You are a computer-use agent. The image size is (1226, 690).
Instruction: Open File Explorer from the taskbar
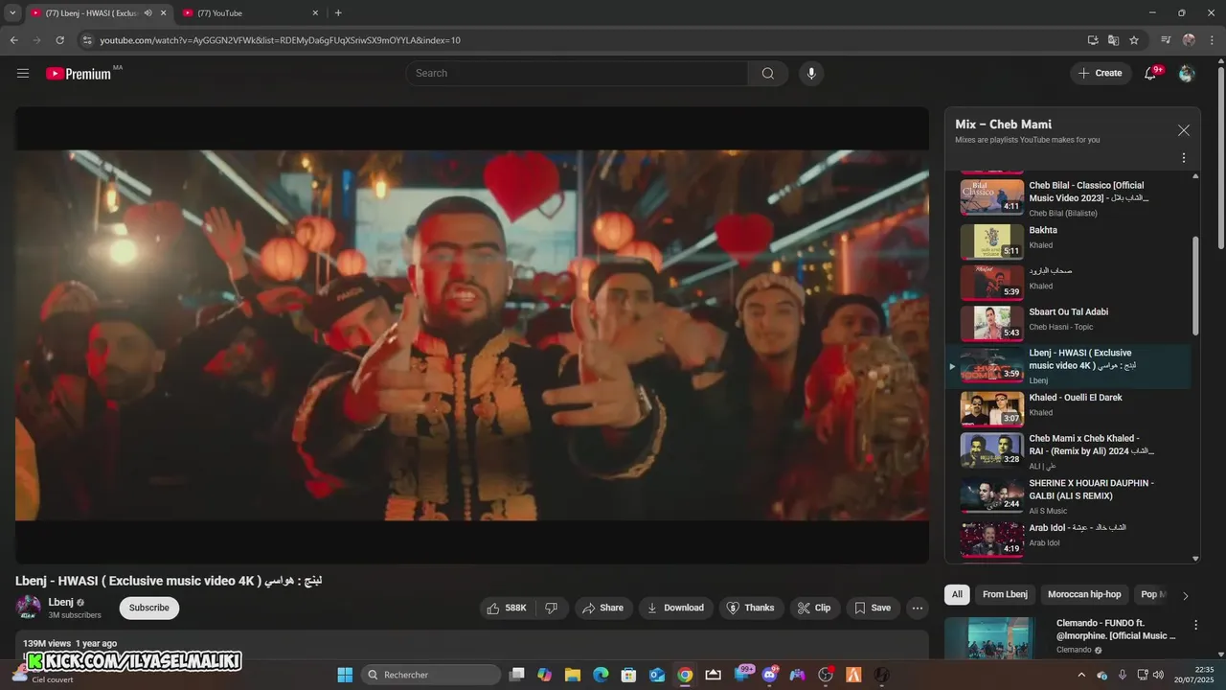tap(573, 675)
